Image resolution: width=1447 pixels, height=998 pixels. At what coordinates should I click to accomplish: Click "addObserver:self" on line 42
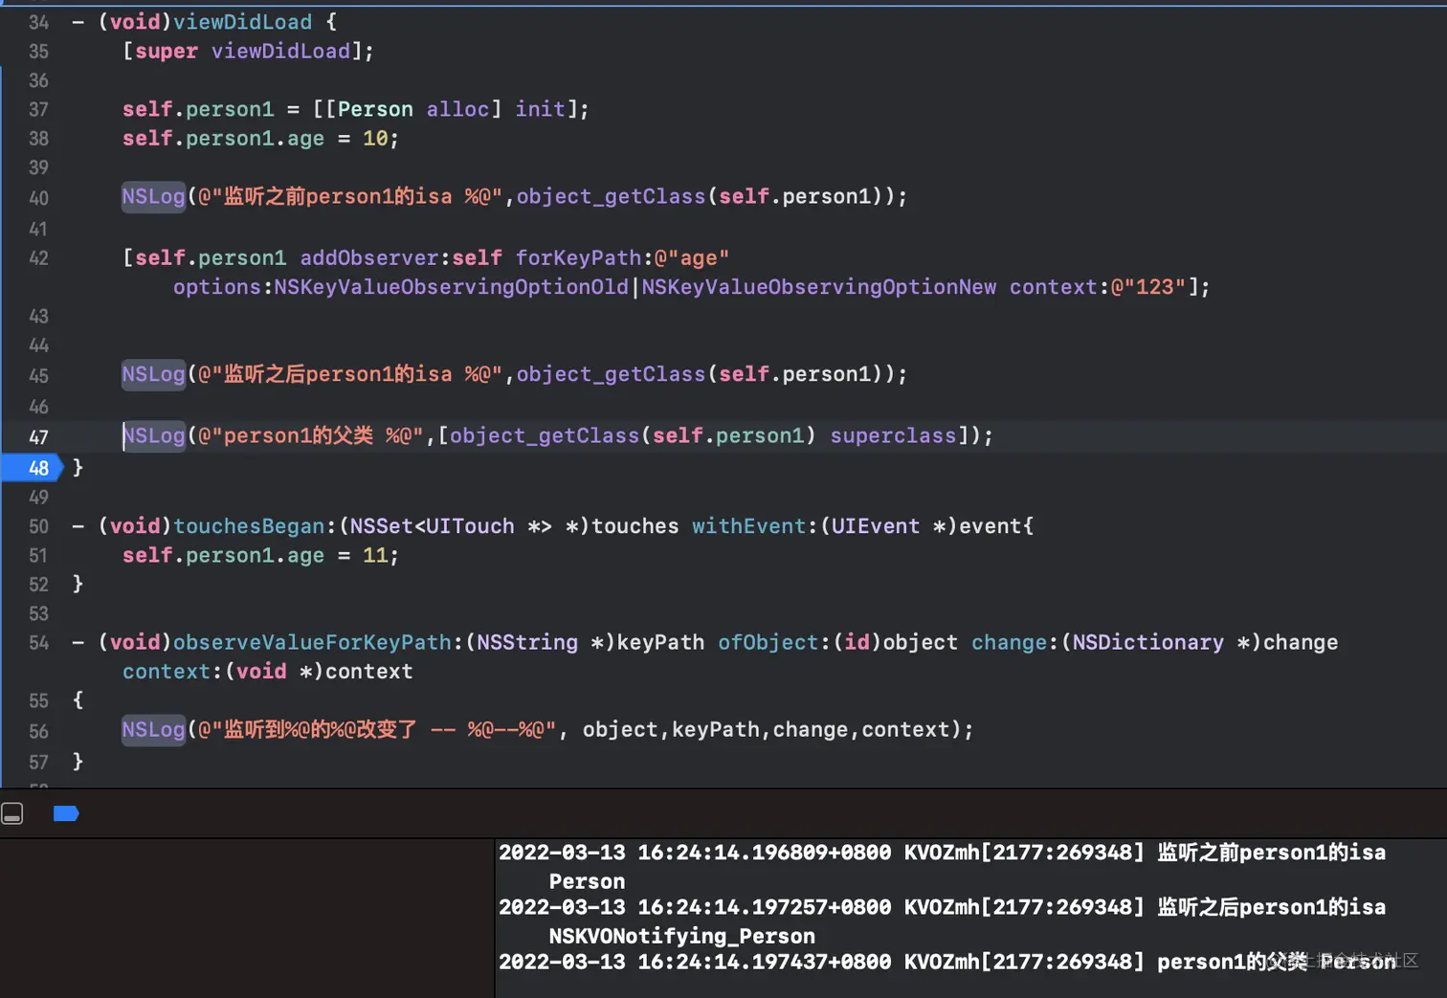[x=401, y=257]
